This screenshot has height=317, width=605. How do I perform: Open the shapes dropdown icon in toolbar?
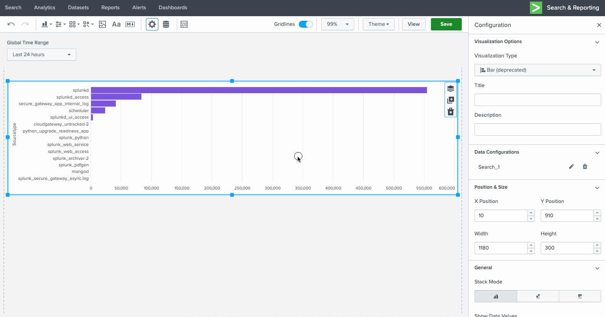[x=88, y=24]
